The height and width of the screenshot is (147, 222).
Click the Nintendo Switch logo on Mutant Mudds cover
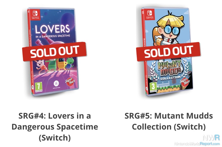[150, 14]
